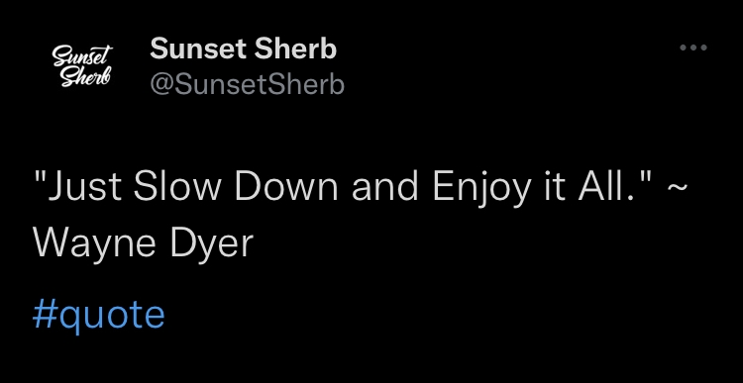Click the Sunset Sherb profile avatar logo
This screenshot has width=743, height=383.
coord(82,66)
